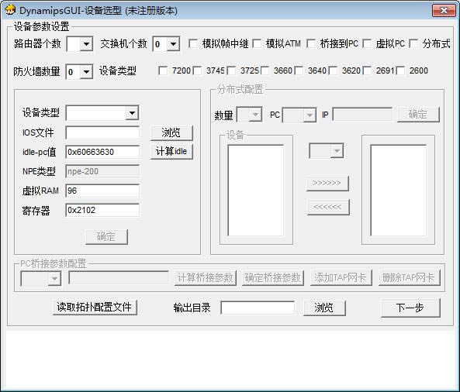Tick the 3660 device type checkbox

point(265,70)
